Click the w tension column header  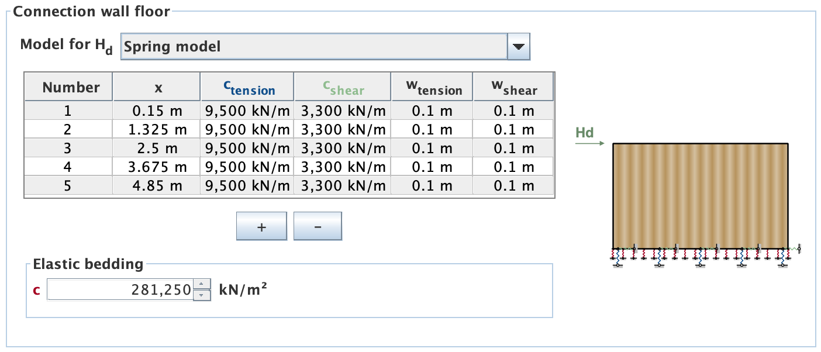[x=432, y=87]
